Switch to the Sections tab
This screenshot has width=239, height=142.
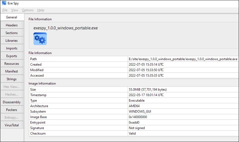click(x=12, y=33)
